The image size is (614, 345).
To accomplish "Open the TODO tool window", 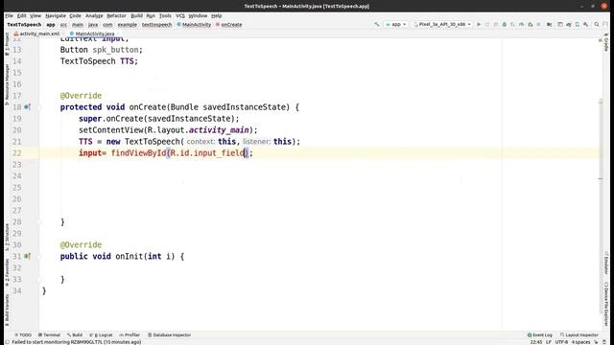I will tap(23, 334).
